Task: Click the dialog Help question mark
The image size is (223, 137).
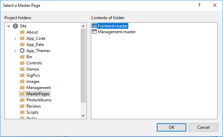Action: point(199,5)
